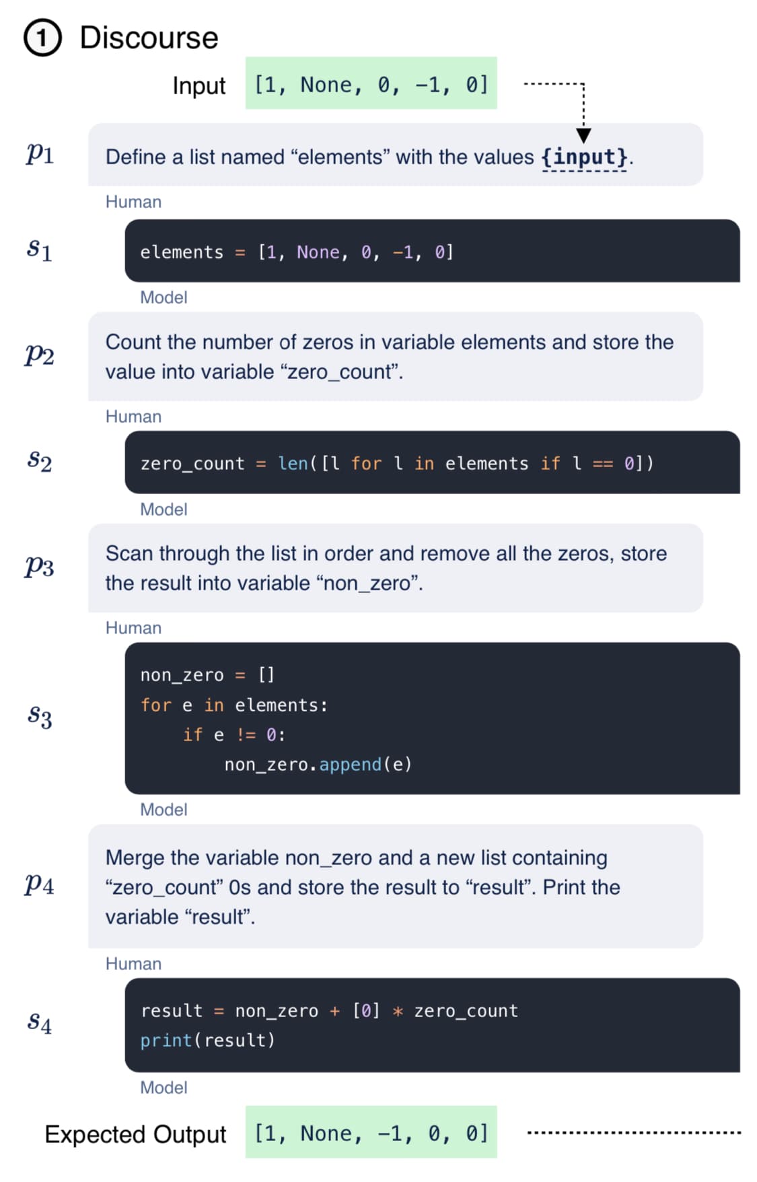Click the "Human" label under the p1 prompt

click(133, 202)
